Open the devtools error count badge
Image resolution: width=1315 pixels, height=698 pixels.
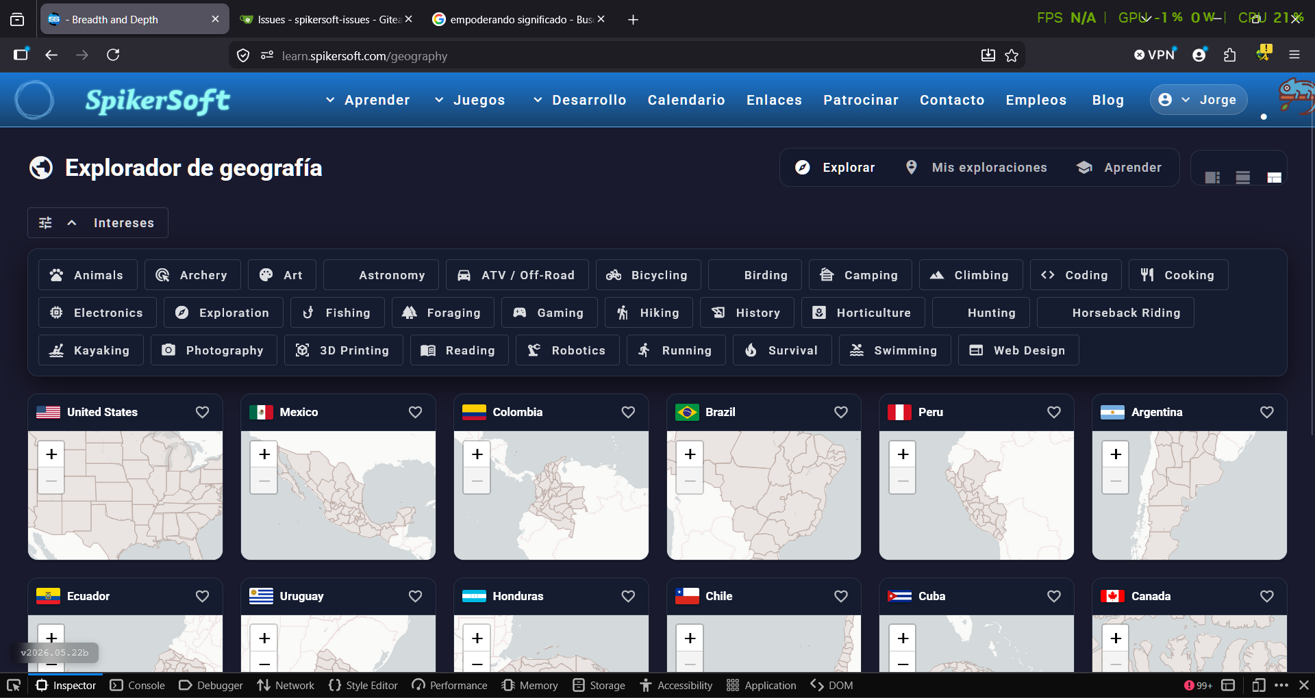click(x=1199, y=685)
